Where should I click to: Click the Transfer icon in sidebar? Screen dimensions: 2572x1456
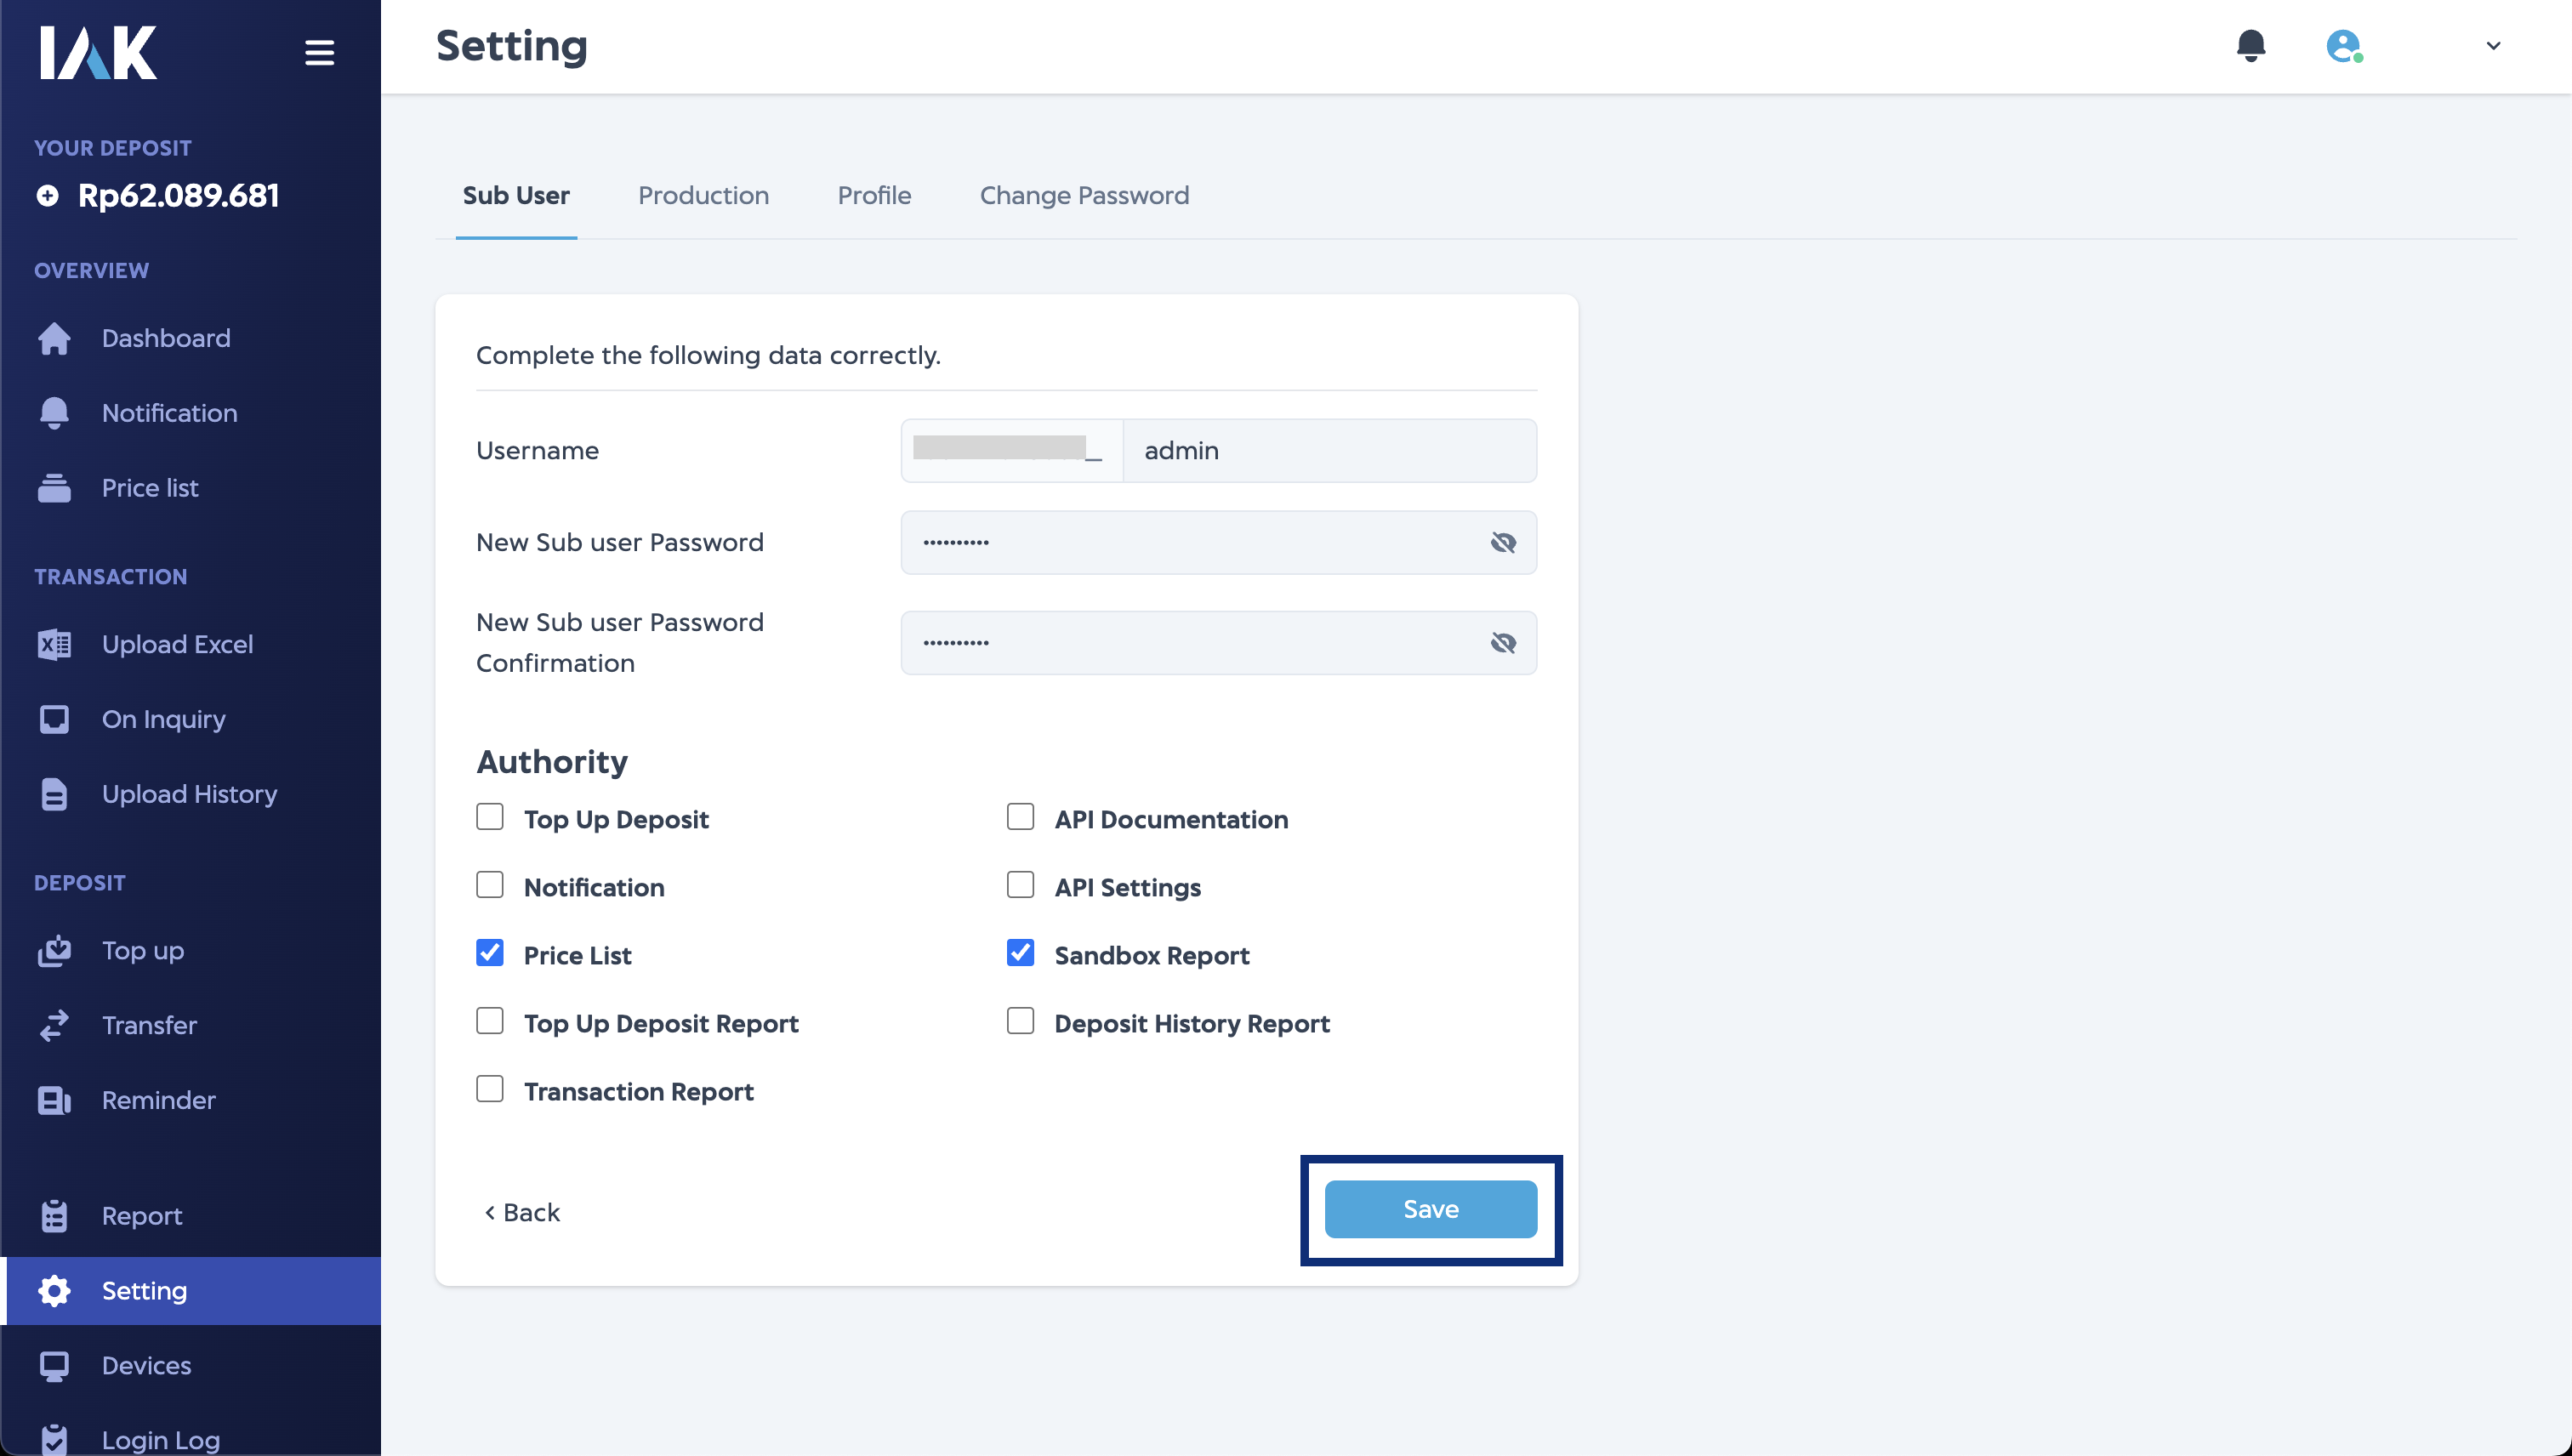[54, 1025]
